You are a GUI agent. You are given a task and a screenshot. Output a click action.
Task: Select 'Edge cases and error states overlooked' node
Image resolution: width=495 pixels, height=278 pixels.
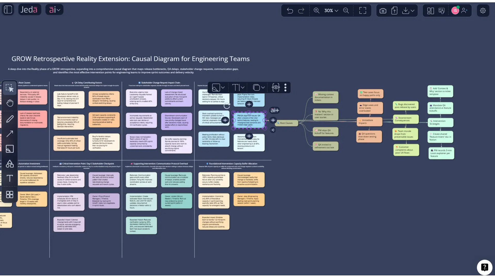click(370, 108)
